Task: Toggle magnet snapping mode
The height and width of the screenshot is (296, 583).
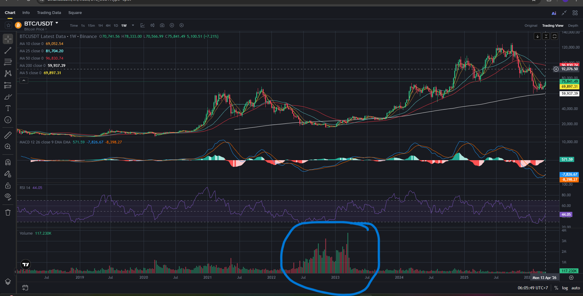Action: click(x=8, y=162)
